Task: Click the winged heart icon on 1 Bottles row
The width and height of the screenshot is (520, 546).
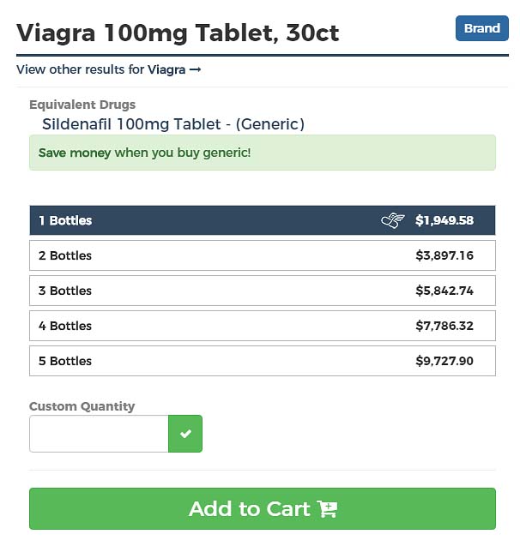Action: [393, 220]
